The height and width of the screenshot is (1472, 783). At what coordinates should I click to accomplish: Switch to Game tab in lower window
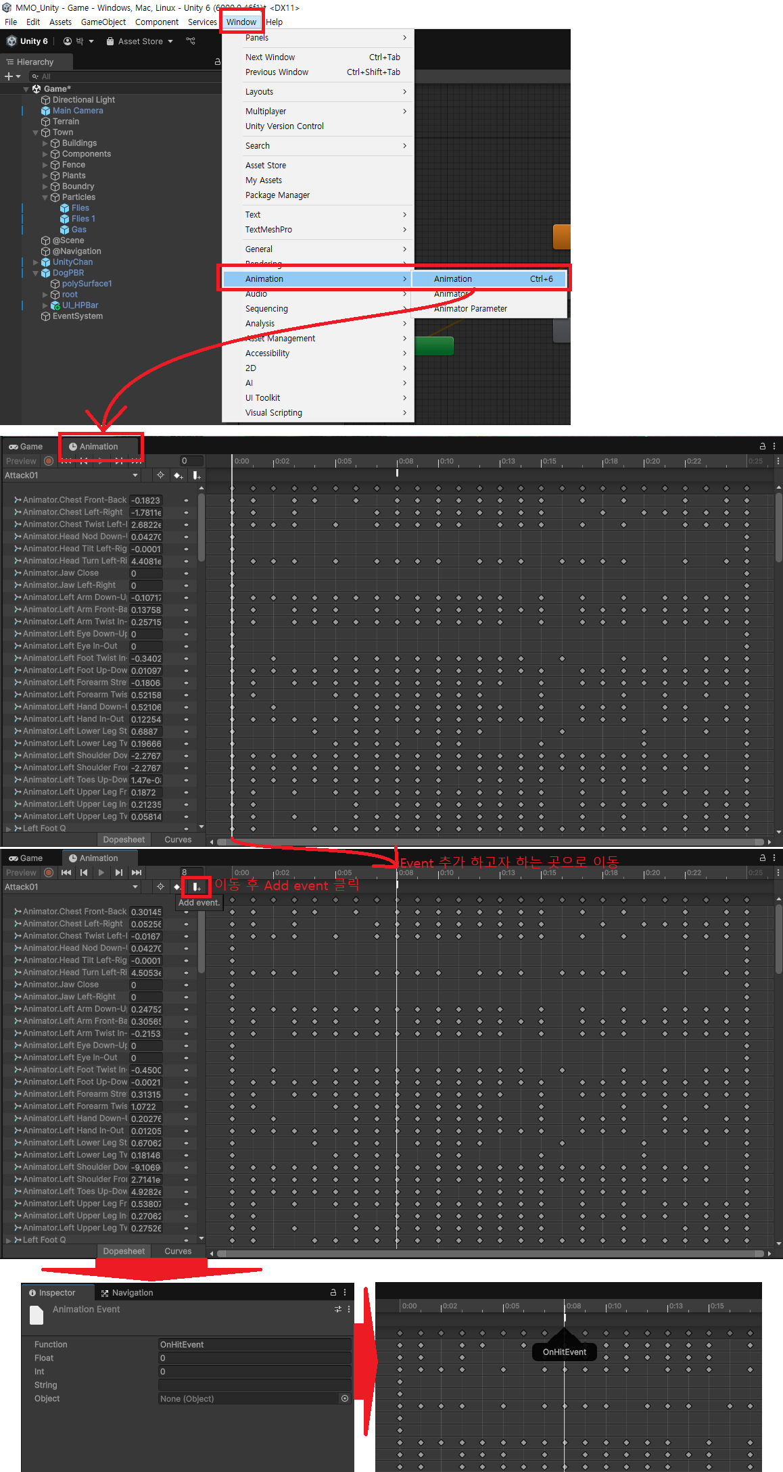[x=26, y=858]
